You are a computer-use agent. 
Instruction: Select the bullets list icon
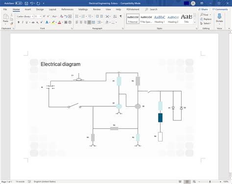(77, 16)
